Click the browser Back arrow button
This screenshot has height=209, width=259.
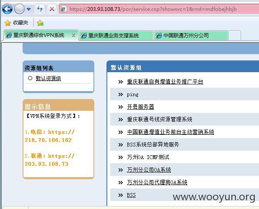tap(7, 9)
